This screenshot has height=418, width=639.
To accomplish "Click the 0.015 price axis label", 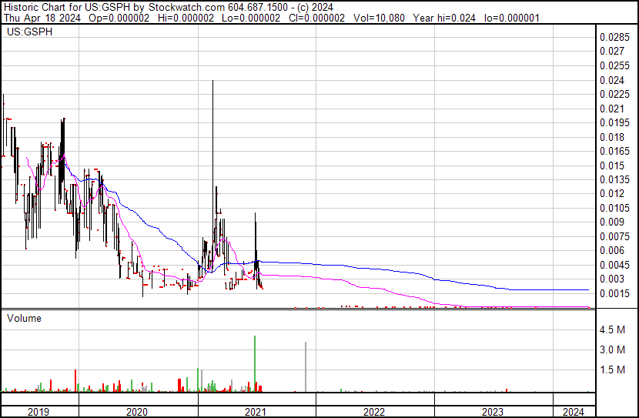I will [x=612, y=166].
